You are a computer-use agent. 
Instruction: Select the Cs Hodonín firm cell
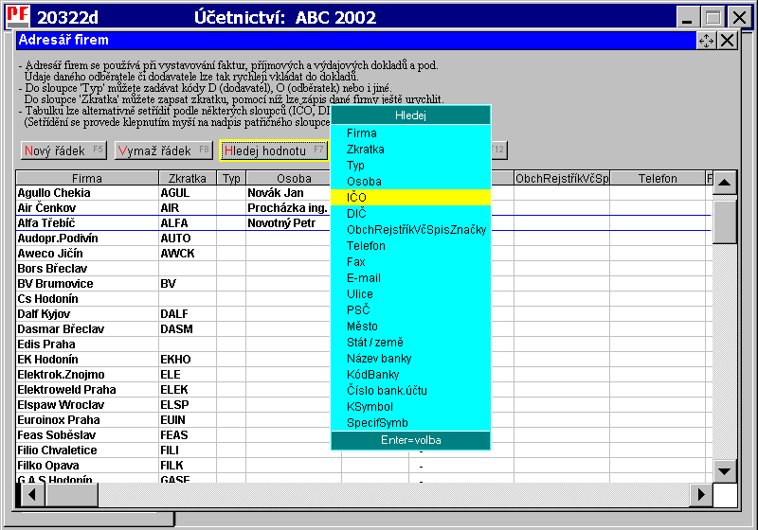point(87,299)
